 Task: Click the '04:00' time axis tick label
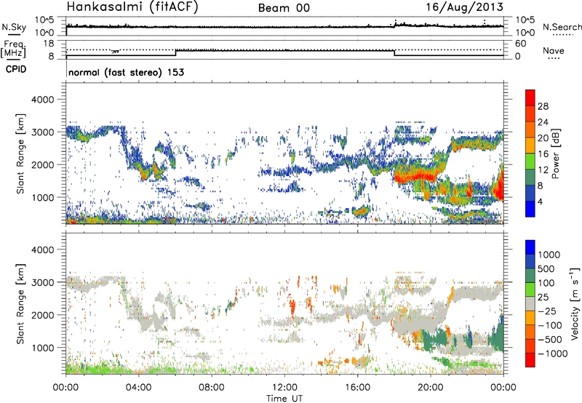[x=138, y=388]
